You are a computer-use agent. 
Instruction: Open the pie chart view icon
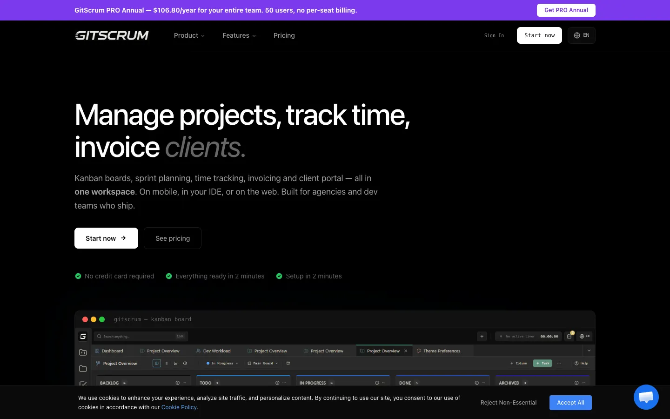coord(185,363)
